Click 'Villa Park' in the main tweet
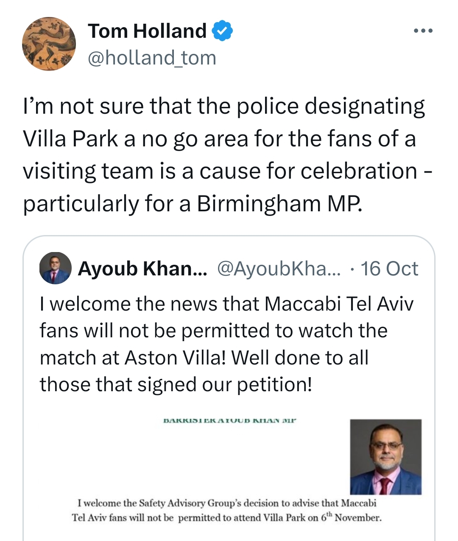 (70, 139)
